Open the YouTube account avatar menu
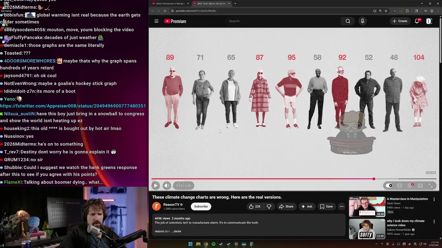 (429, 21)
